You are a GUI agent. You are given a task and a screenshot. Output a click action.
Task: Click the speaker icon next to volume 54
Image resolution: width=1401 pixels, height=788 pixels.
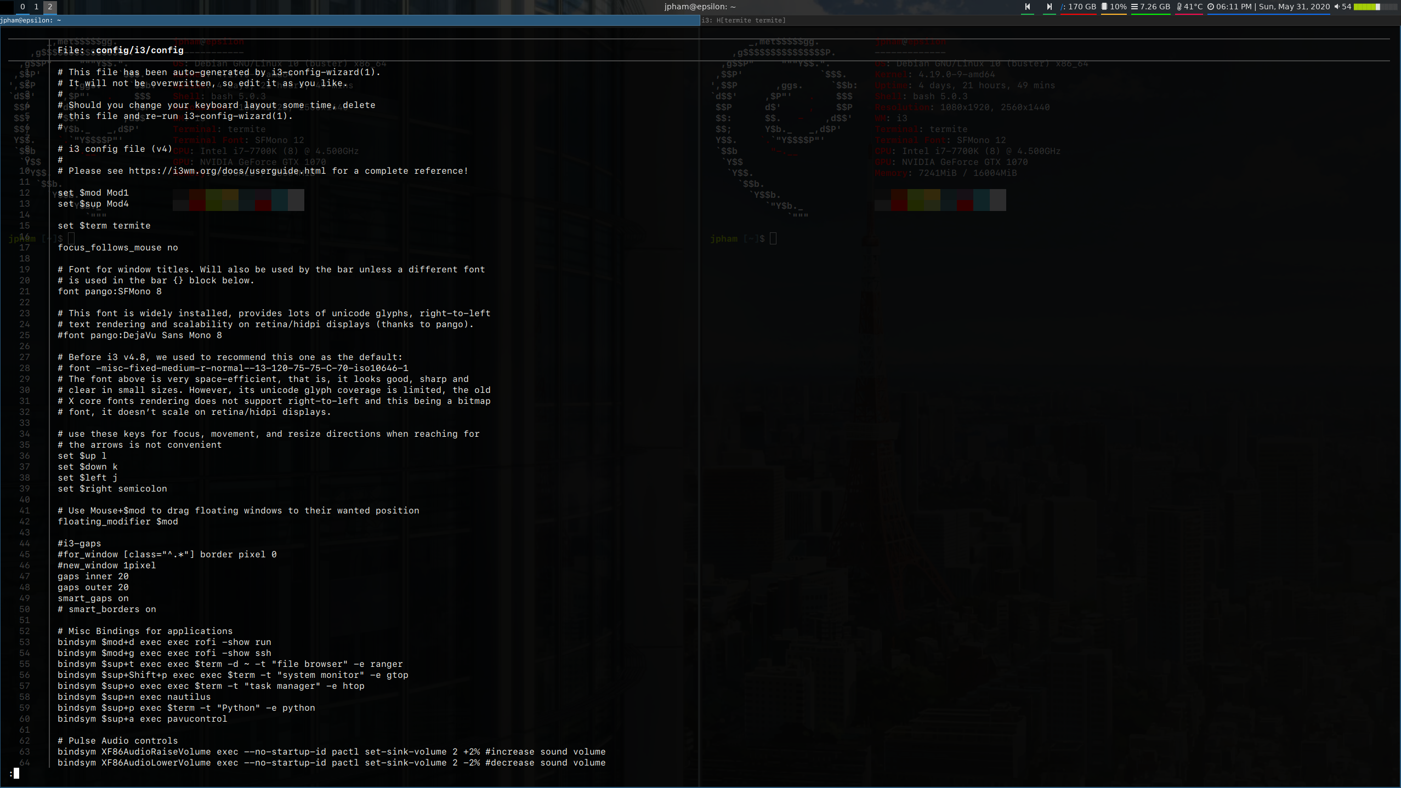coord(1338,7)
